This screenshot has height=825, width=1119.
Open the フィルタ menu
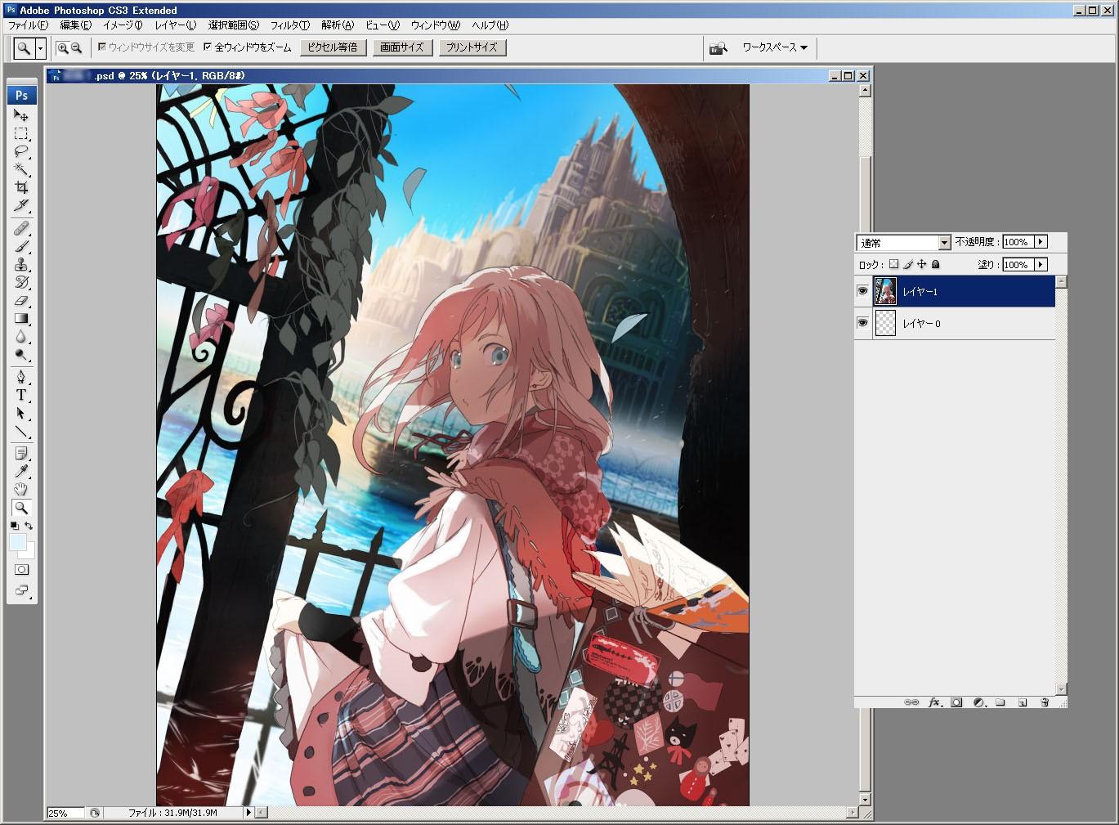[289, 25]
